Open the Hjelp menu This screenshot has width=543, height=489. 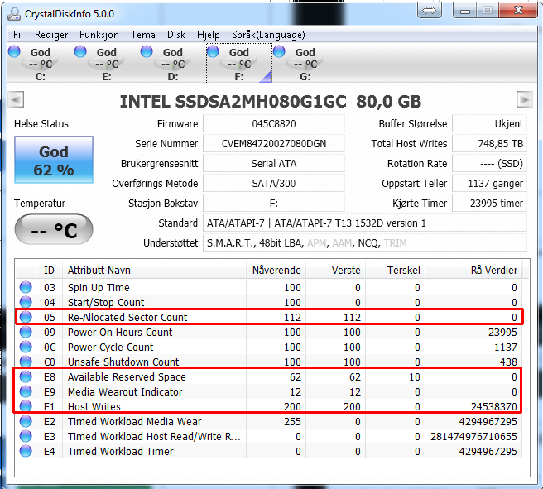pyautogui.click(x=209, y=35)
